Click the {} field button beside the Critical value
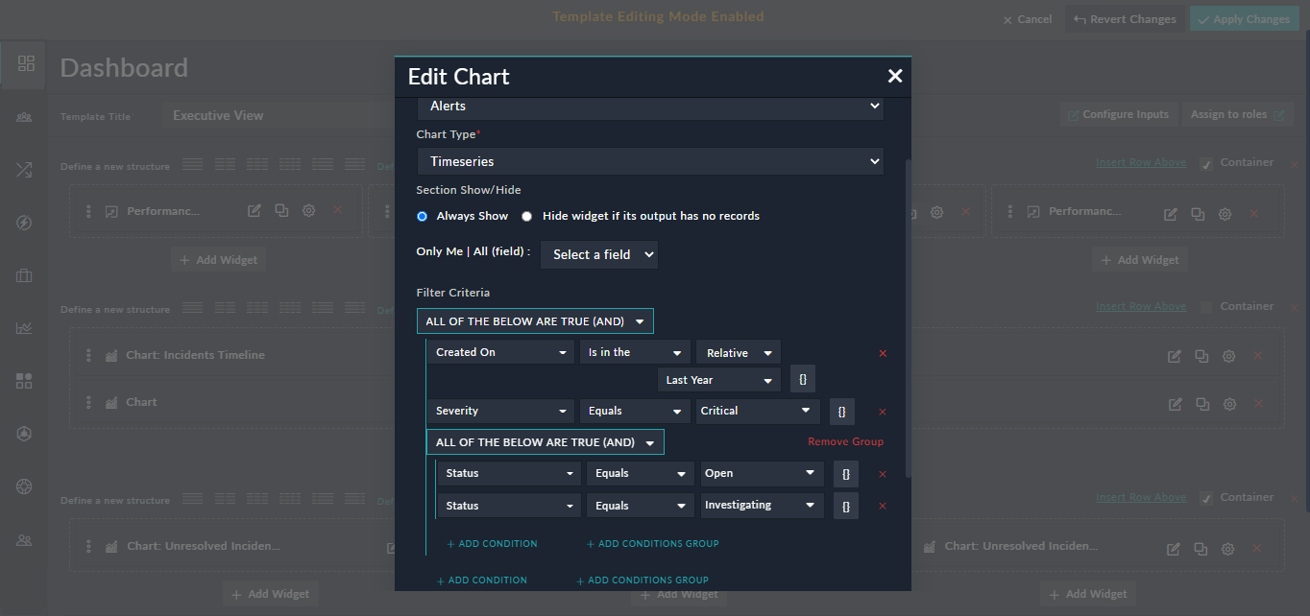This screenshot has height=616, width=1310. (x=841, y=411)
